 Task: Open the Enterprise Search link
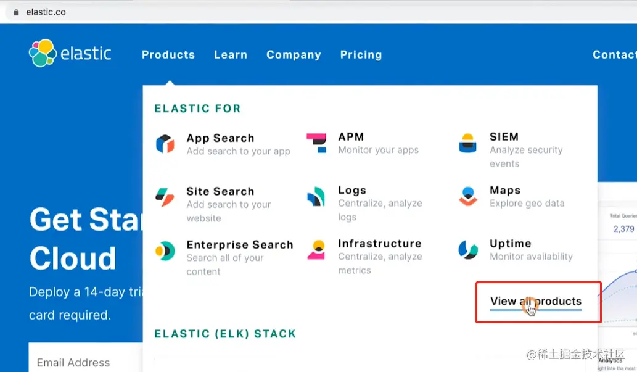click(x=240, y=245)
